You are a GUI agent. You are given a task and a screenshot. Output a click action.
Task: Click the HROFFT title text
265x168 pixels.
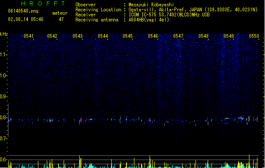click(x=43, y=3)
